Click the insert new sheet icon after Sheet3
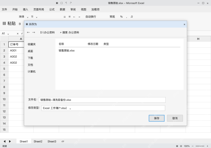This screenshot has width=211, height=148. [63, 141]
